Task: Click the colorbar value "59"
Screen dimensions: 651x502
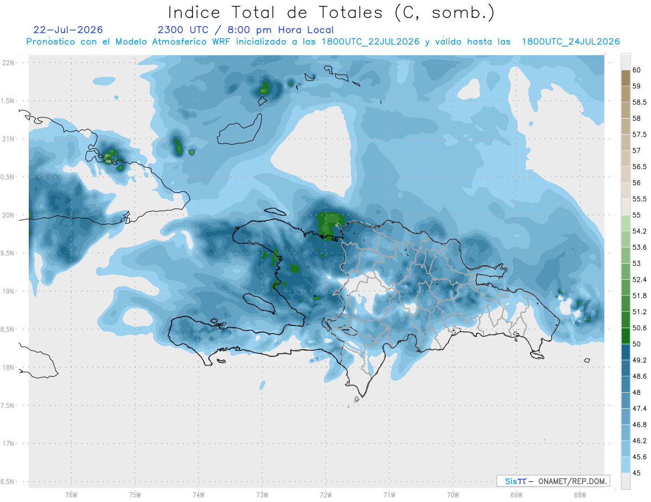Action: pos(637,86)
